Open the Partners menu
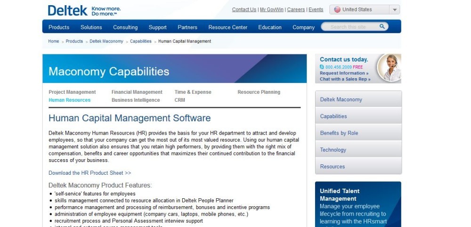The height and width of the screenshot is (227, 471). [187, 27]
